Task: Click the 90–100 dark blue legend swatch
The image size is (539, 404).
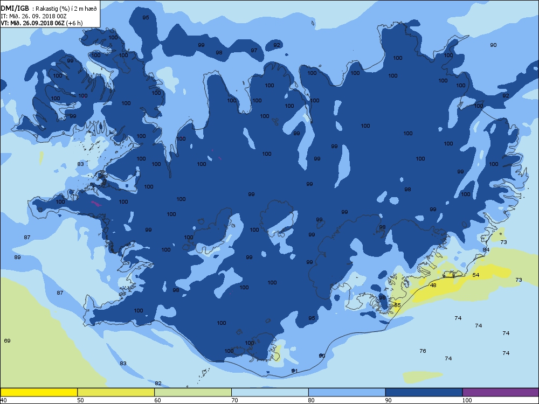Action: [x=424, y=392]
